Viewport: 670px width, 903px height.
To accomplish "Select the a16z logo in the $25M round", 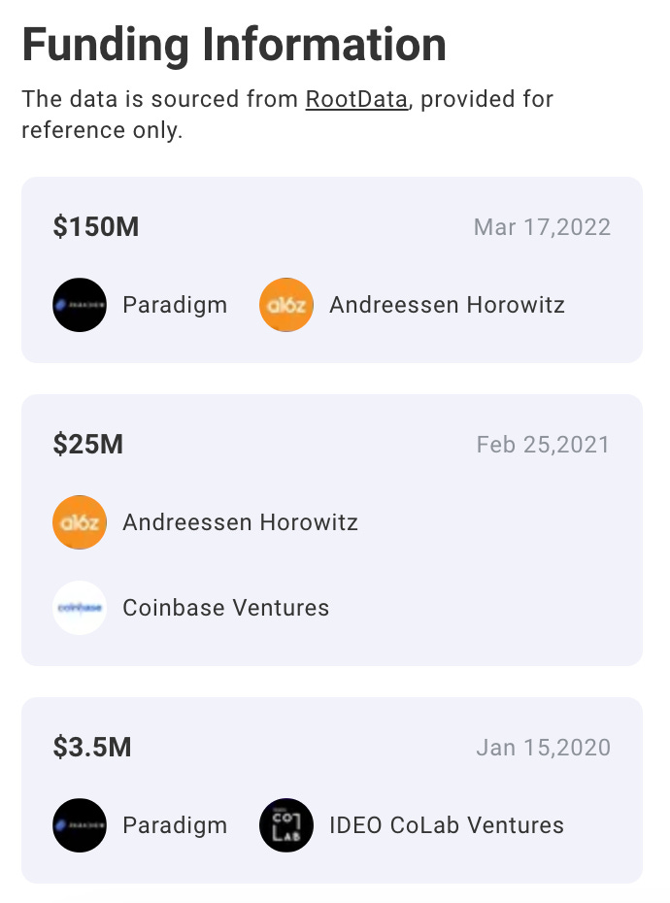I will click(80, 522).
